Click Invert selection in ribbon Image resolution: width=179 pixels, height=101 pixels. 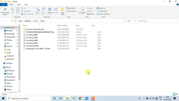click(103, 14)
